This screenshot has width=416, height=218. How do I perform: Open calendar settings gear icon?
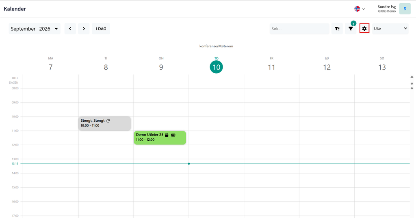(x=364, y=29)
